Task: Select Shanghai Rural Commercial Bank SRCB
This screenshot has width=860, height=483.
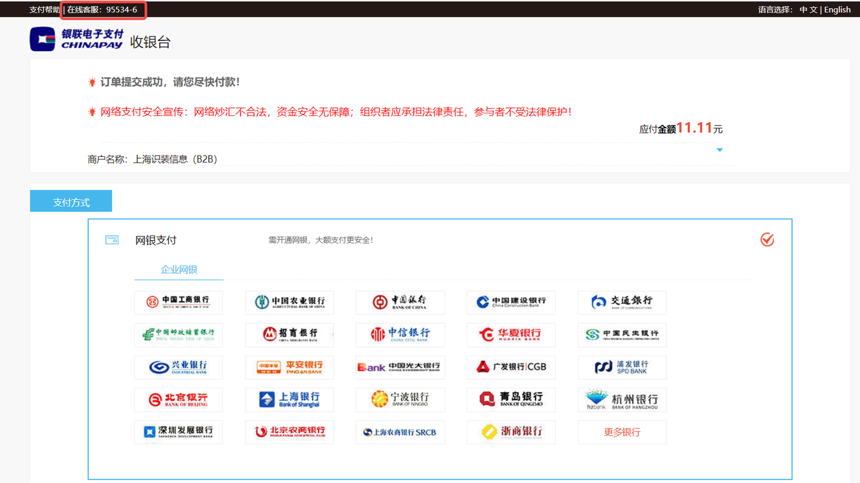Action: (x=400, y=432)
